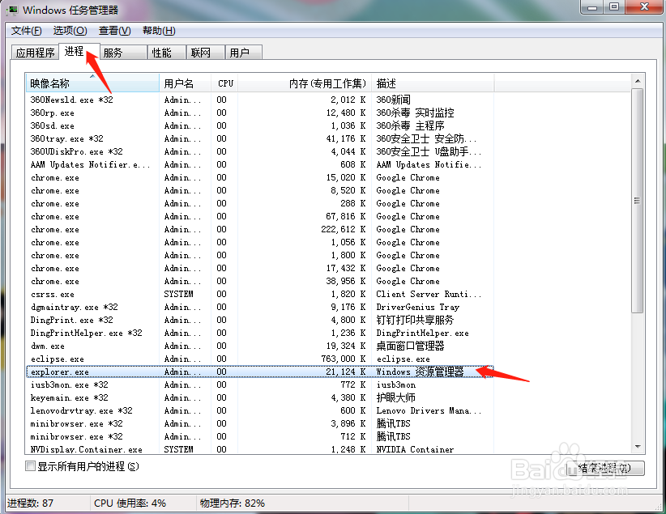Open the 查看(V) menu
The image size is (666, 514).
tap(115, 31)
